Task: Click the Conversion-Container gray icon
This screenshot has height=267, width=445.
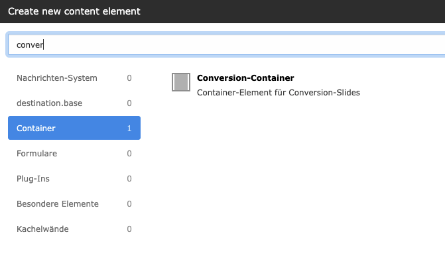Action: 181,82
